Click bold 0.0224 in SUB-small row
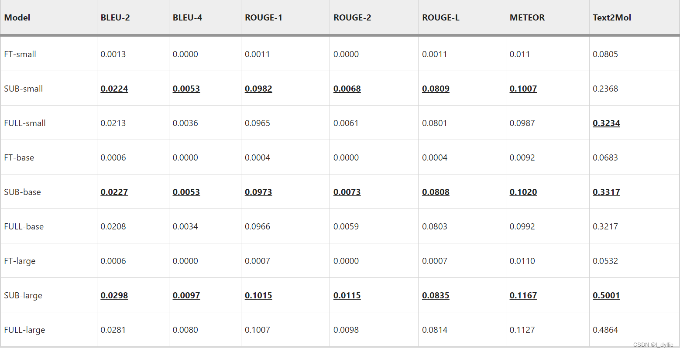Image resolution: width=680 pixels, height=352 pixels. point(114,89)
